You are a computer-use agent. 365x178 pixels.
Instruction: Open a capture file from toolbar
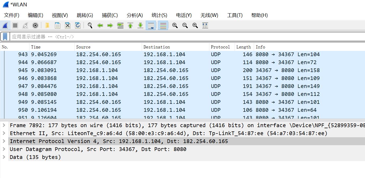pyautogui.click(x=47, y=25)
